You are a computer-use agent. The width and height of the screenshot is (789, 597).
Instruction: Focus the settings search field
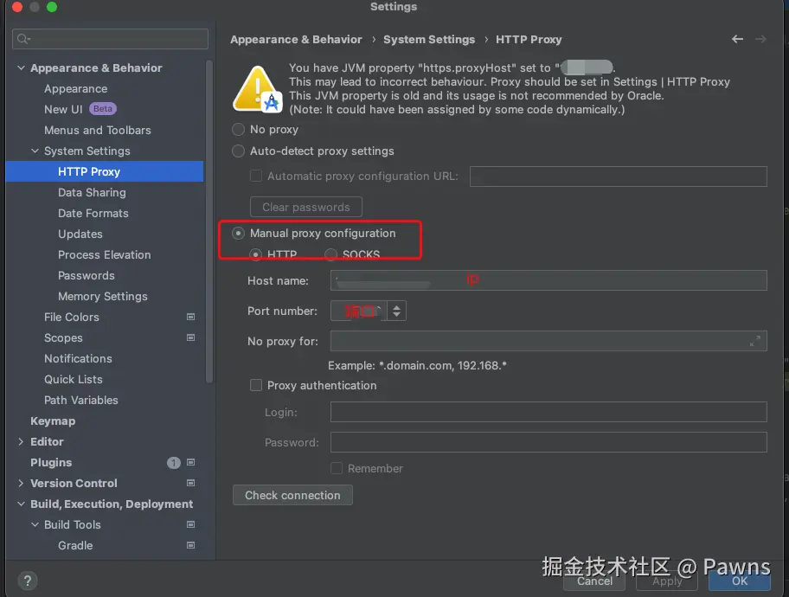[110, 39]
